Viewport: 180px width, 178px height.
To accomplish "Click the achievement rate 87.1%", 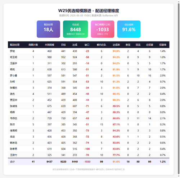I will click(x=116, y=124).
